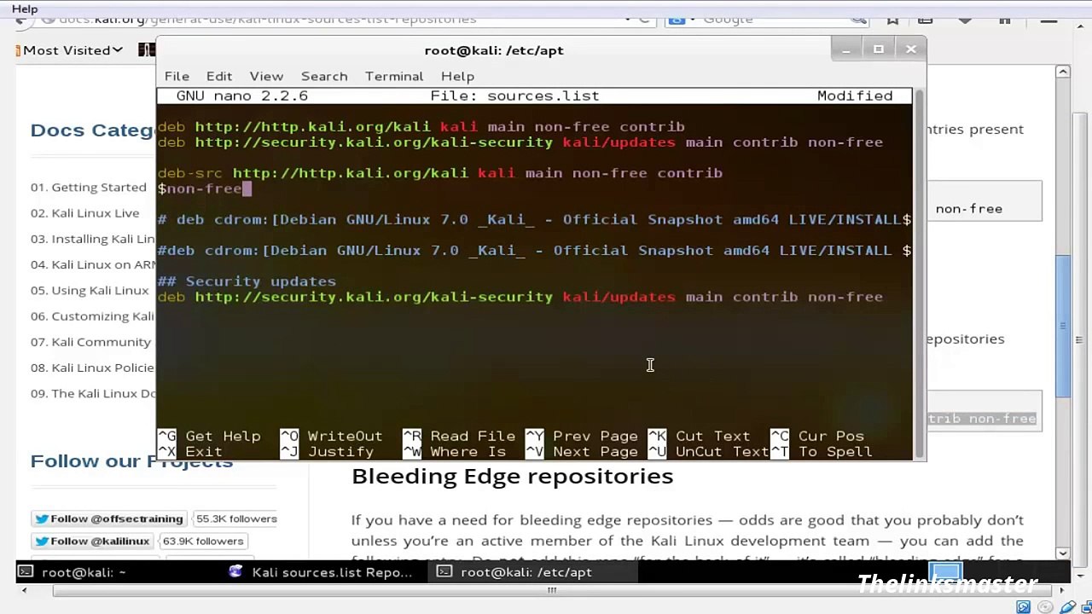Click terminal icon of root@kali: ~ taskbar item
This screenshot has height=614, width=1092.
[26, 572]
